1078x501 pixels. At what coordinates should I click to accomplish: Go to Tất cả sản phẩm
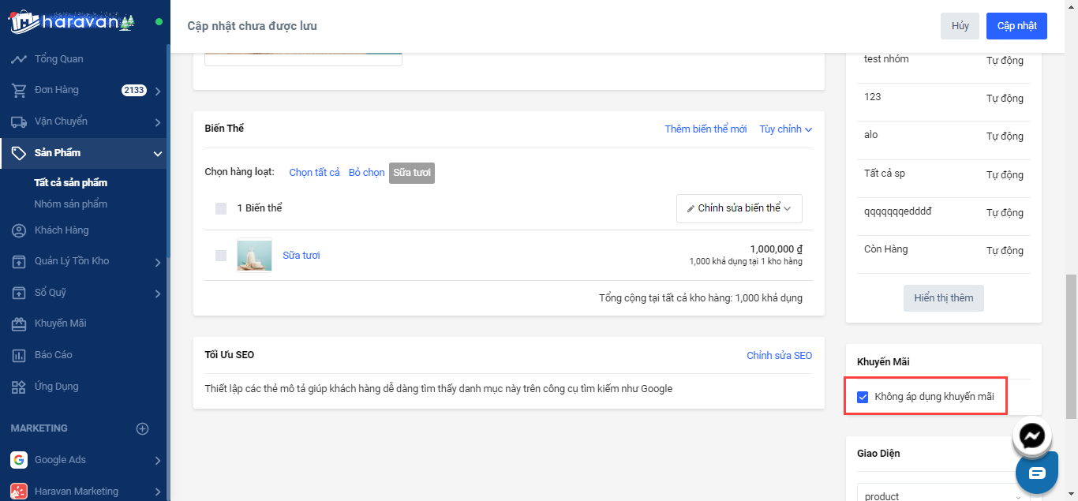pyautogui.click(x=71, y=183)
